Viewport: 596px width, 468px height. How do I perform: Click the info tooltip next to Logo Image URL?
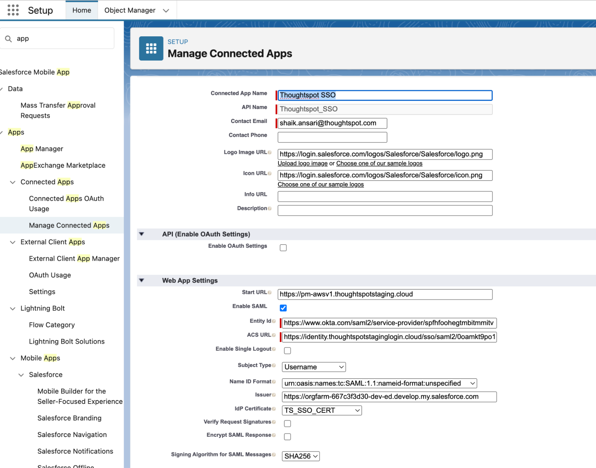click(x=270, y=152)
